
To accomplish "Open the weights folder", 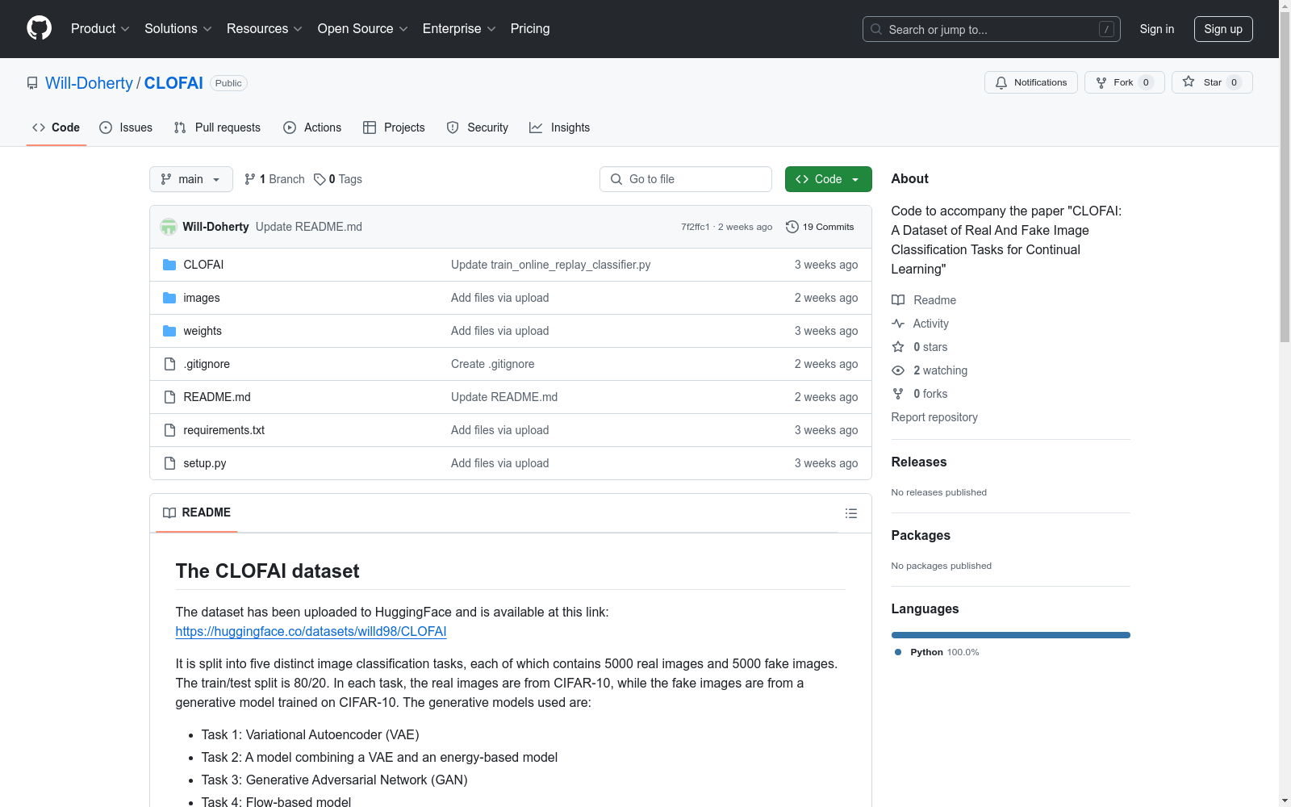I will [x=203, y=331].
